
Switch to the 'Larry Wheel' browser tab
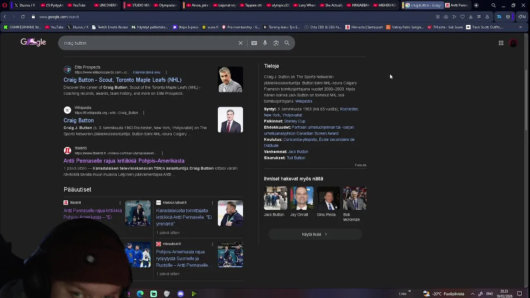pyautogui.click(x=304, y=5)
